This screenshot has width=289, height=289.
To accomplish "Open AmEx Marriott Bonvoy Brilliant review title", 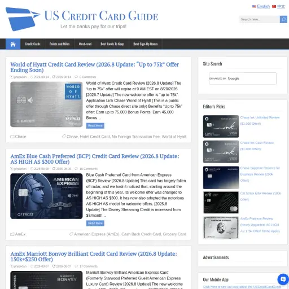I will click(x=94, y=256).
